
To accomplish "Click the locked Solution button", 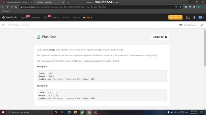I will [160, 37].
